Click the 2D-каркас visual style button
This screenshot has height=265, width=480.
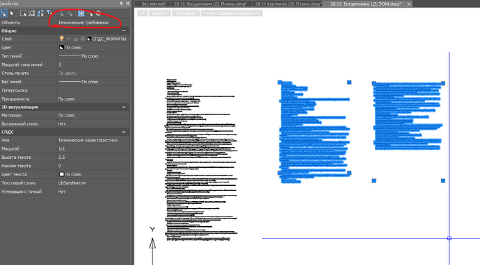[x=186, y=13]
